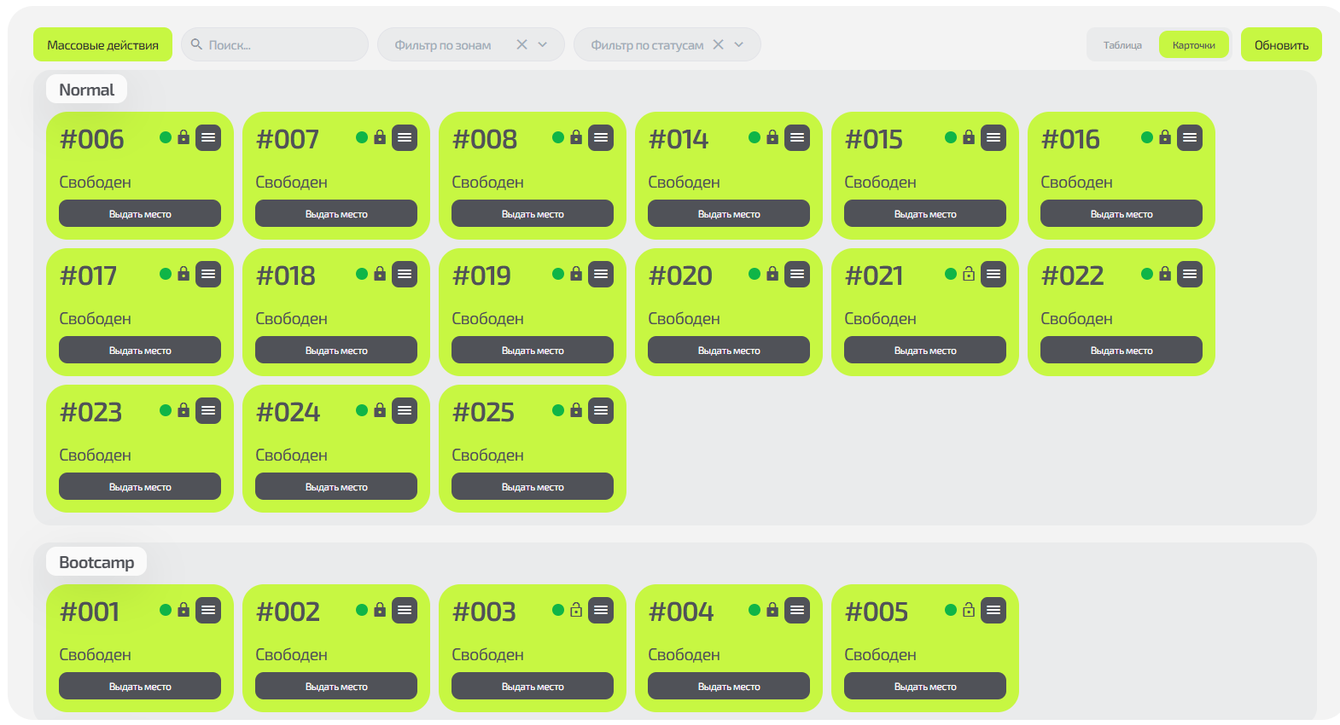Click the green status dot on card #008
The width and height of the screenshot is (1340, 725).
pos(558,137)
